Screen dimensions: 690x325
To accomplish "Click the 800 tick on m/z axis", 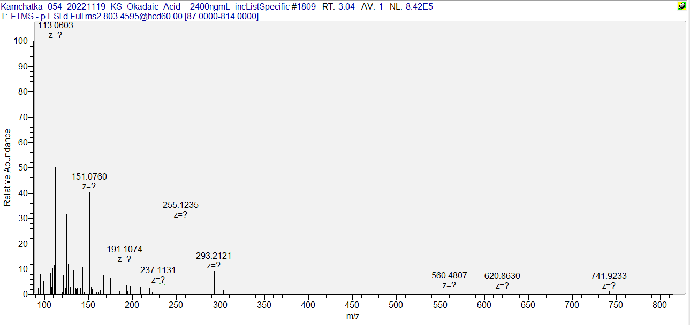I will (x=660, y=305).
